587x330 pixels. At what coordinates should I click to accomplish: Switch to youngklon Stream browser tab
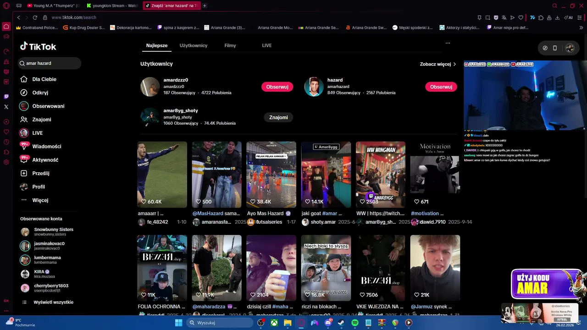tap(112, 5)
